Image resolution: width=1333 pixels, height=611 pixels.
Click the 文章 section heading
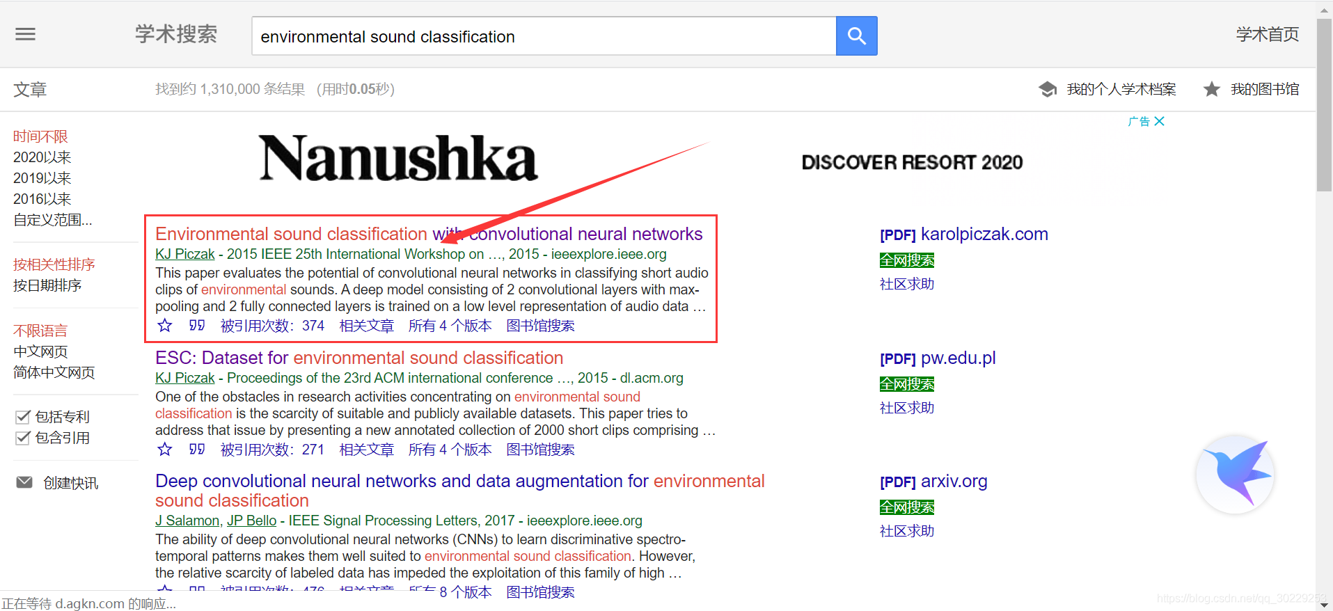click(x=30, y=89)
